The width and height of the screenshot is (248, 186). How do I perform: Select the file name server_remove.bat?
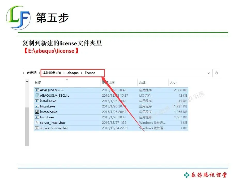click(x=54, y=128)
